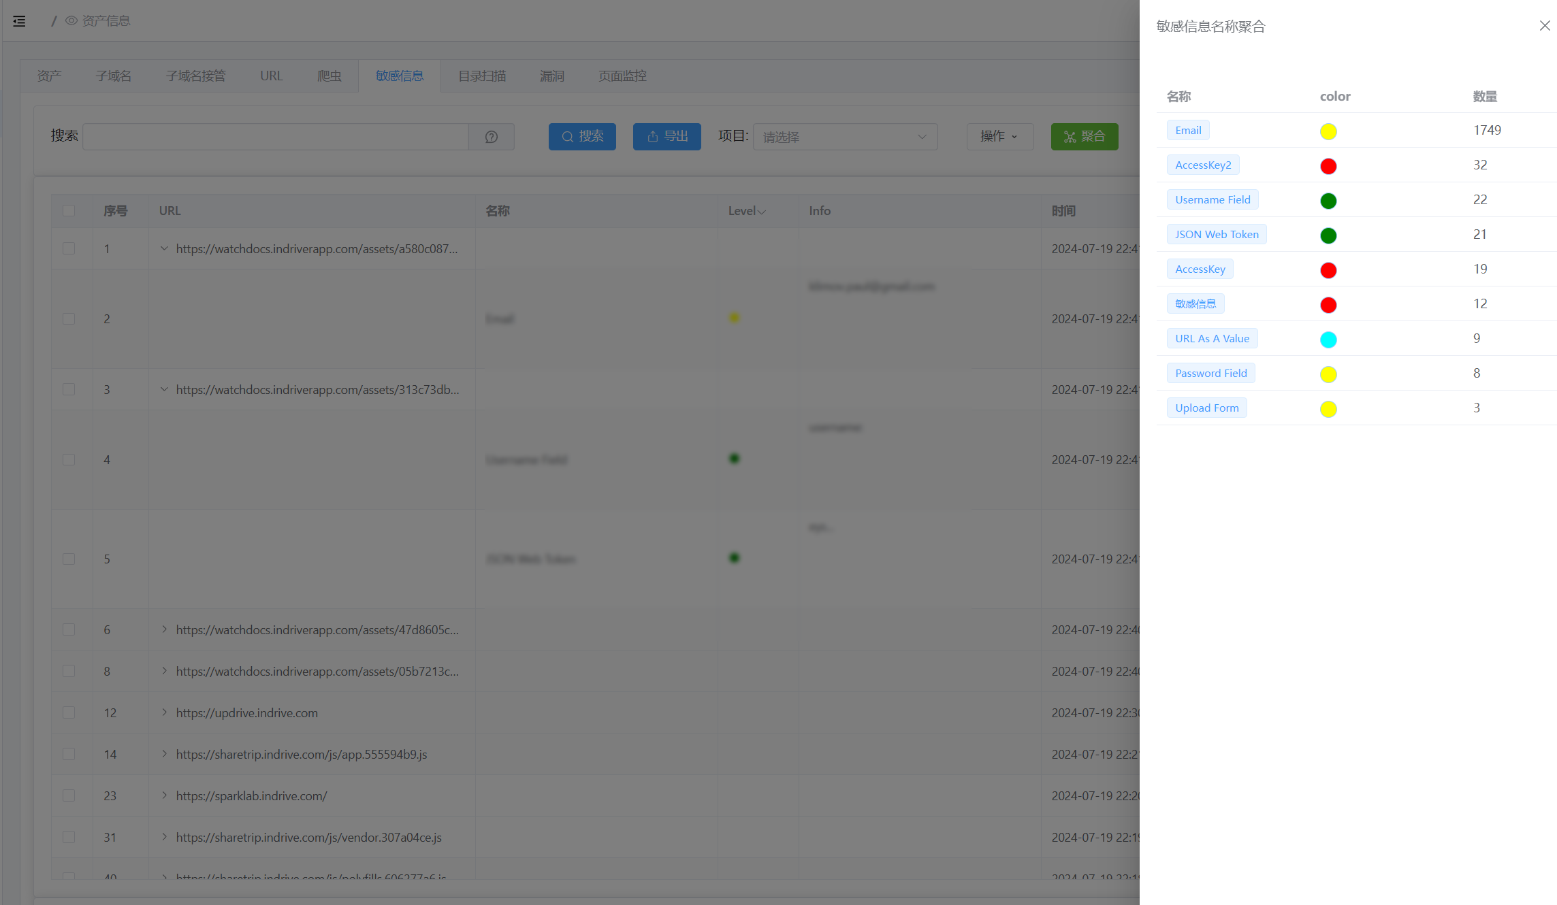The height and width of the screenshot is (905, 1557).
Task: Close the sensitive info aggregation drawer
Action: [1544, 26]
